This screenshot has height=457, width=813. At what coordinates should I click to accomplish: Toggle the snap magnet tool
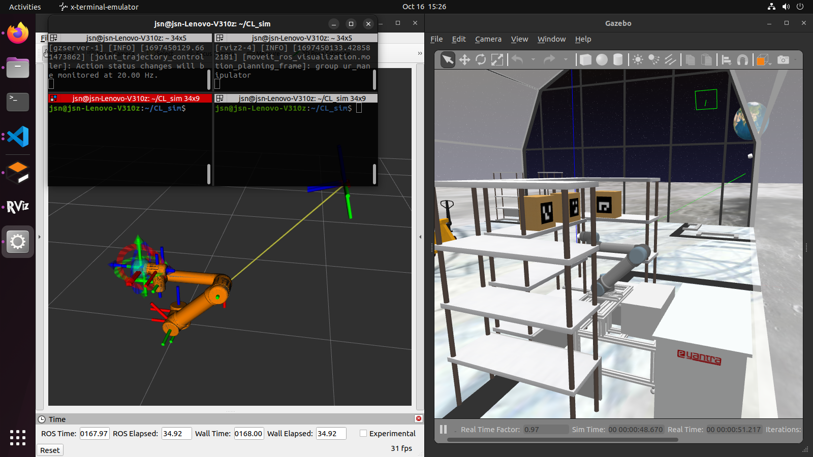coord(742,60)
